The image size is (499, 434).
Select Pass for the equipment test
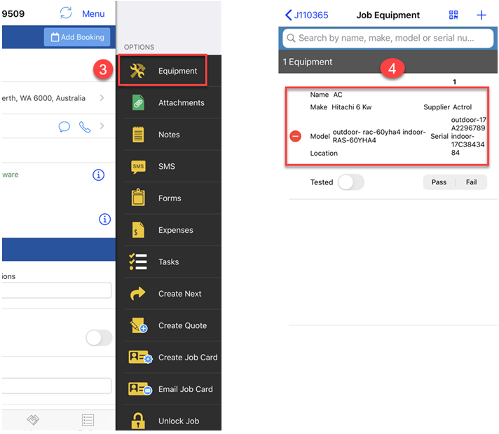pyautogui.click(x=439, y=182)
